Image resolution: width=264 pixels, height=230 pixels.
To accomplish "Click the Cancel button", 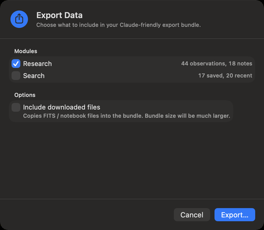I will pyautogui.click(x=192, y=214).
